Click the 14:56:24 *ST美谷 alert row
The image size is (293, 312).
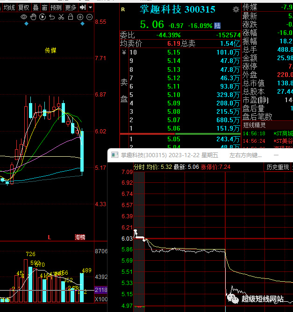pyautogui.click(x=268, y=141)
